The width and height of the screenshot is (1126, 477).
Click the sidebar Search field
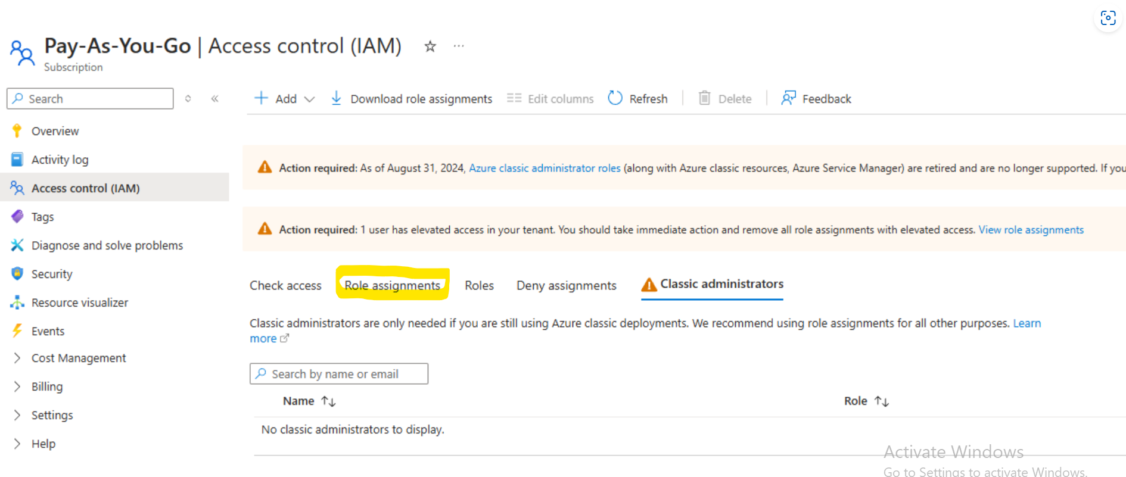point(90,98)
